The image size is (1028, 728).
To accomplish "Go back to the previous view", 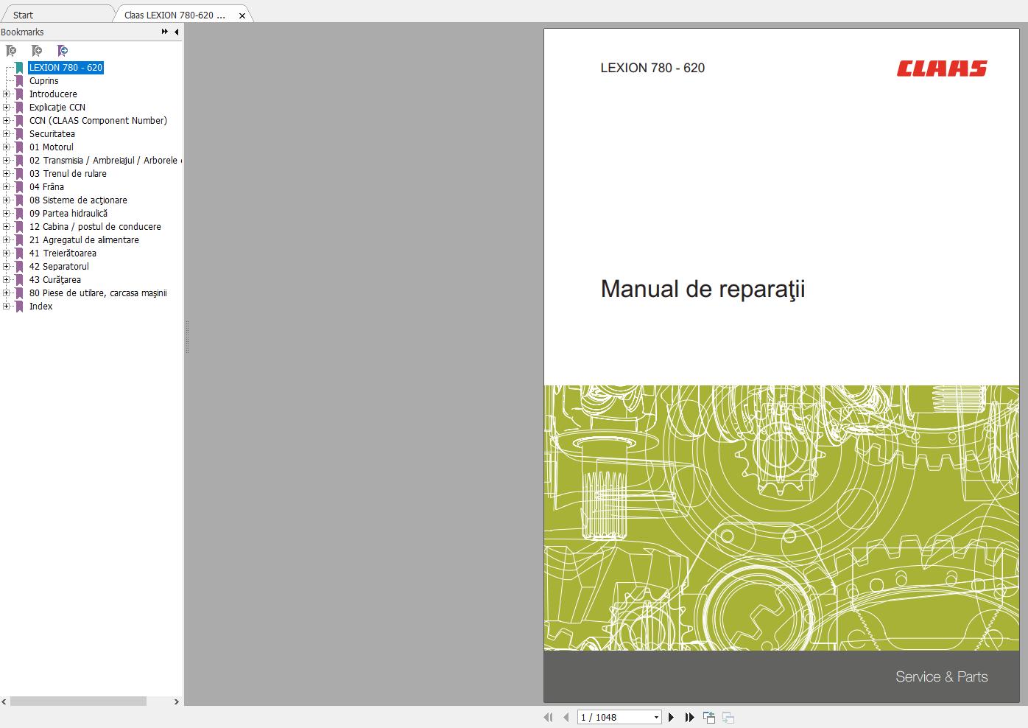I will pos(709,716).
